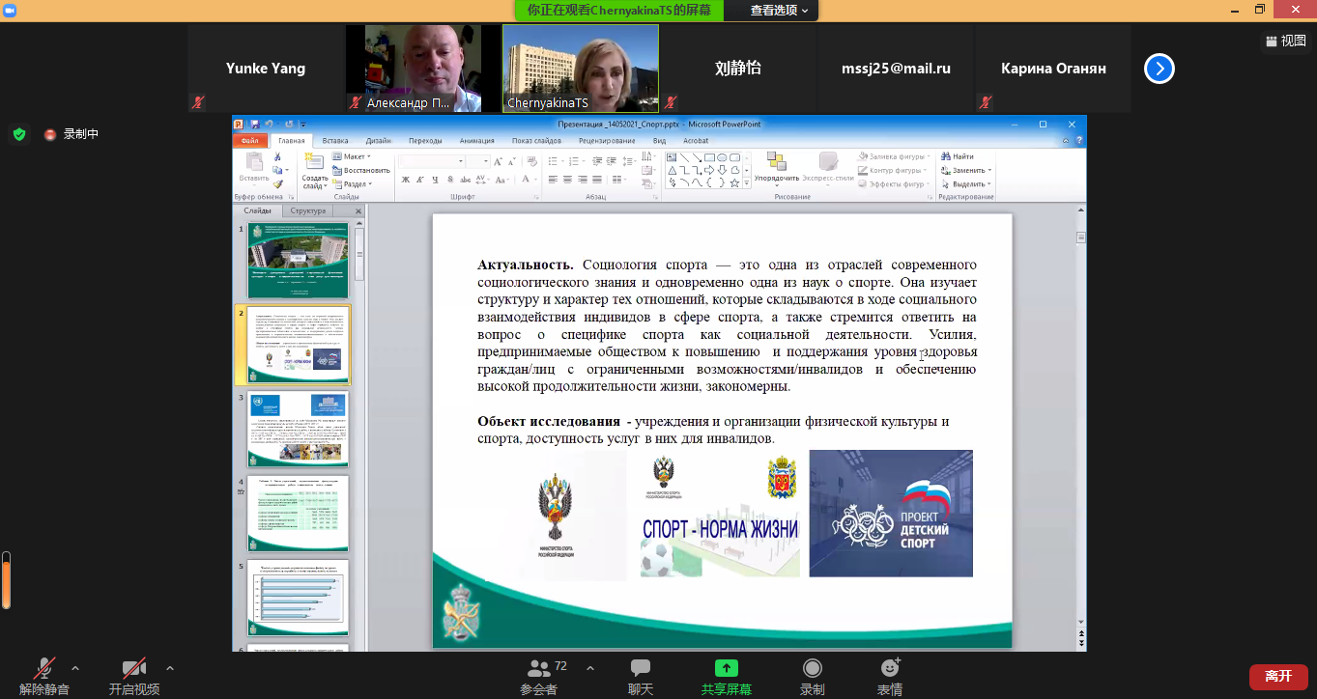Open the font size combo box
The height and width of the screenshot is (699, 1317).
478,161
